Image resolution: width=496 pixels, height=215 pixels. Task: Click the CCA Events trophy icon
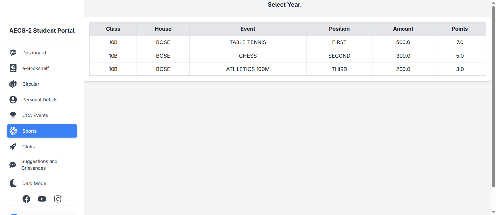13,115
